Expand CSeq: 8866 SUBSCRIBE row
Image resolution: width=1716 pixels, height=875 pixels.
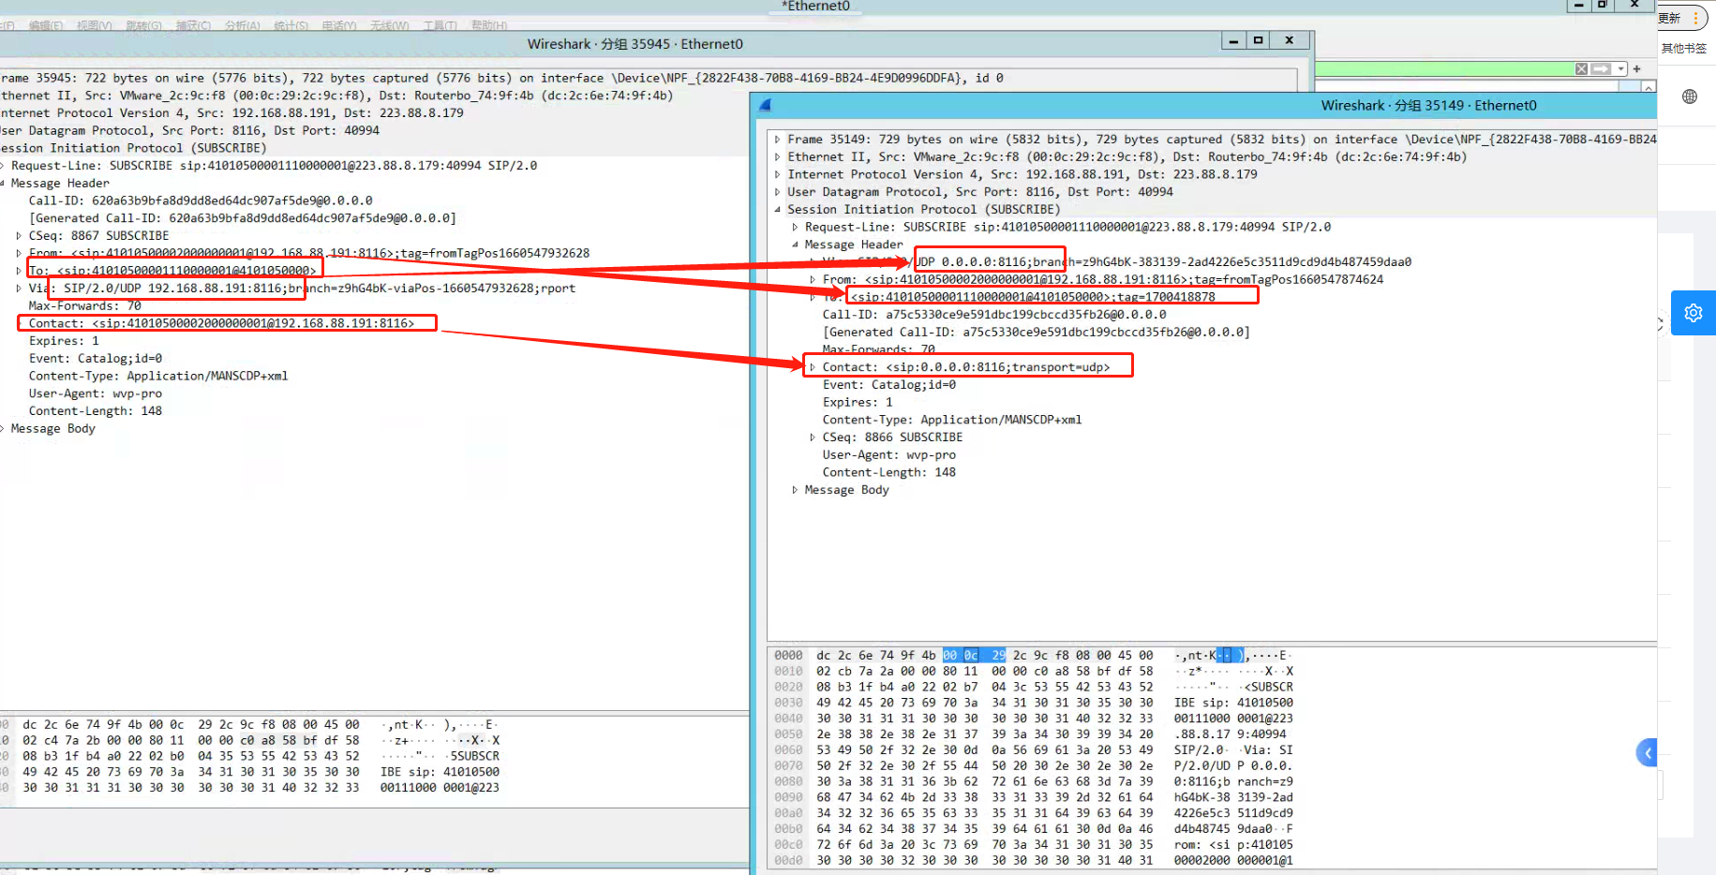[813, 437]
